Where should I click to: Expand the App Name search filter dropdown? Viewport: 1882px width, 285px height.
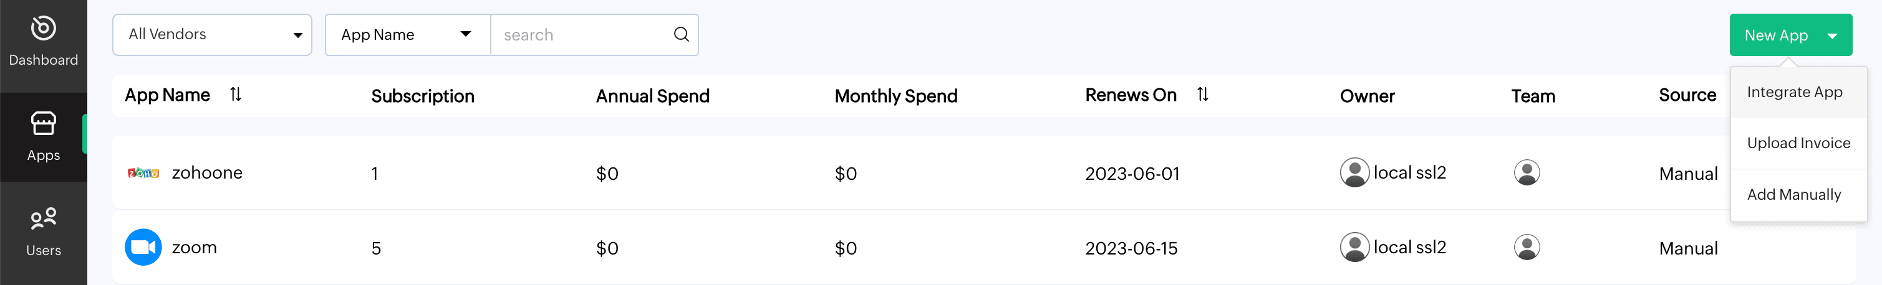pyautogui.click(x=407, y=34)
